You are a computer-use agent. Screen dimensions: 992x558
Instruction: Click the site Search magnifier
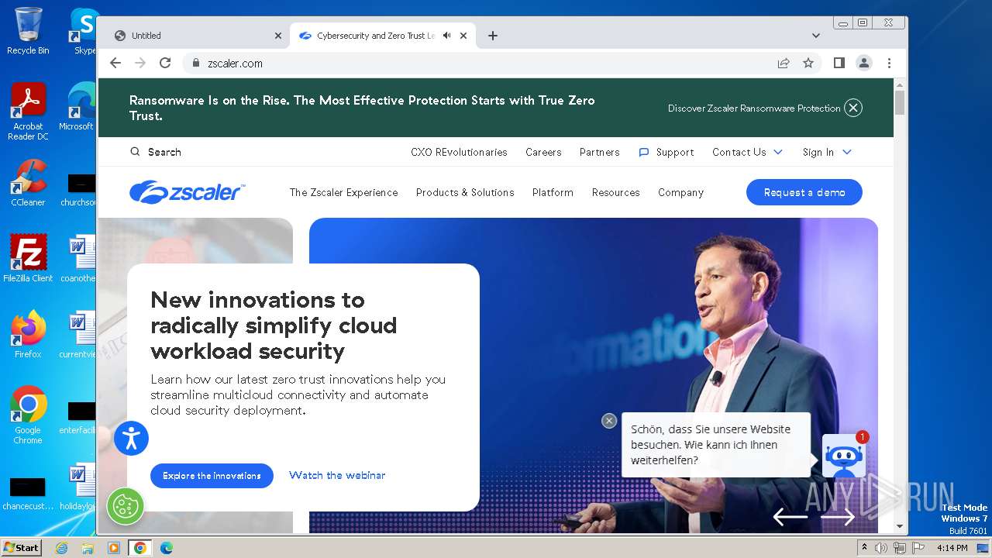[135, 152]
